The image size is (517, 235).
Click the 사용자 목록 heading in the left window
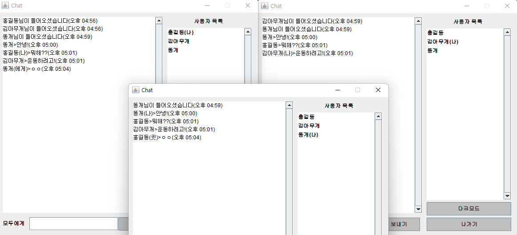[208, 21]
